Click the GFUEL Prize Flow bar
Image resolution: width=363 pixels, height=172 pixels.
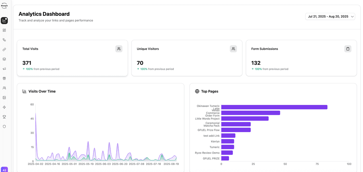pos(236,130)
